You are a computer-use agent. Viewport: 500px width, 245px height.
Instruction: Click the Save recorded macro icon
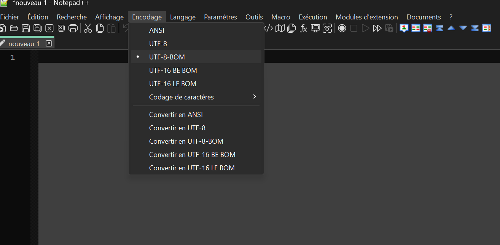pyautogui.click(x=389, y=28)
